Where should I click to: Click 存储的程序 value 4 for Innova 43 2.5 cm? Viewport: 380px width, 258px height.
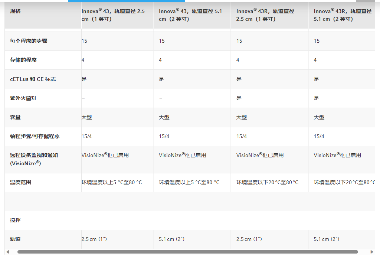pyautogui.click(x=83, y=60)
